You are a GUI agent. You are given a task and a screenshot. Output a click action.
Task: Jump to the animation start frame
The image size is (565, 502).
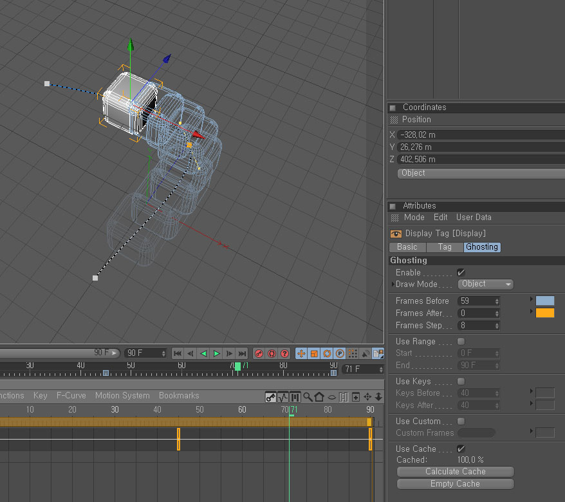pos(178,353)
